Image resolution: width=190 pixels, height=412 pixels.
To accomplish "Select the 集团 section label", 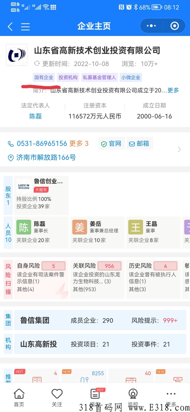I will 8,320.
